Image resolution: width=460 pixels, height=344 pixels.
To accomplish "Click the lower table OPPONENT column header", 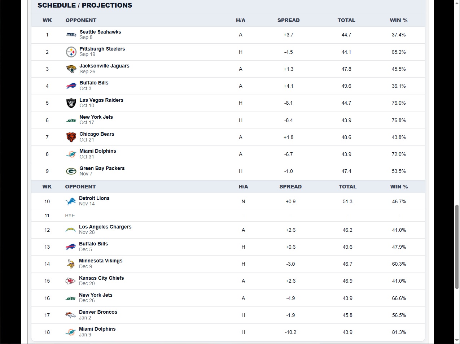I will point(80,187).
